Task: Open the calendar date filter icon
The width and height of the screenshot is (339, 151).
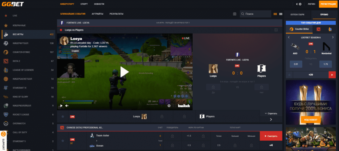Action: click(235, 14)
